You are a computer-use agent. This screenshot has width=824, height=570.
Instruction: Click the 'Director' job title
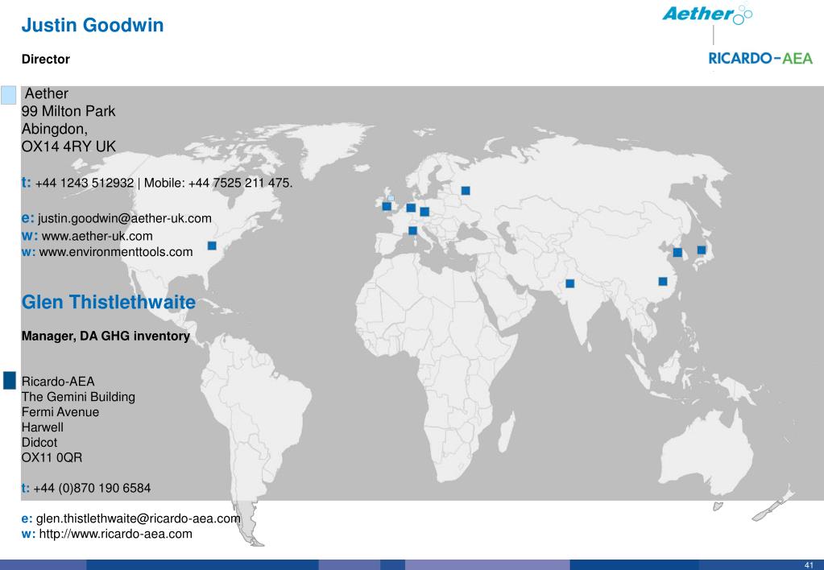coord(46,60)
